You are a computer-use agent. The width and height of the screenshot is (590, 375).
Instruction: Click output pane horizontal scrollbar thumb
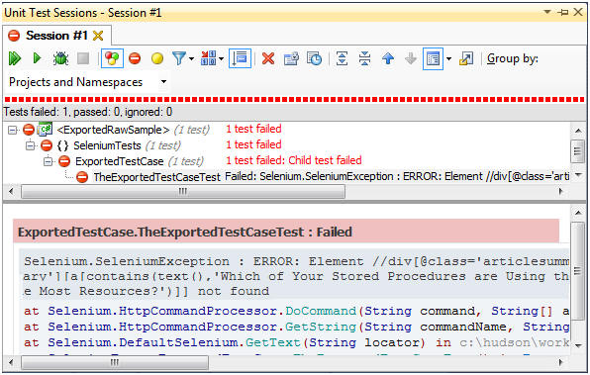[115, 362]
